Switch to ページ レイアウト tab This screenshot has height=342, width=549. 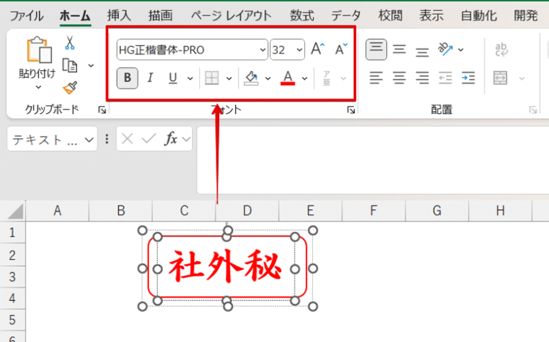point(231,16)
